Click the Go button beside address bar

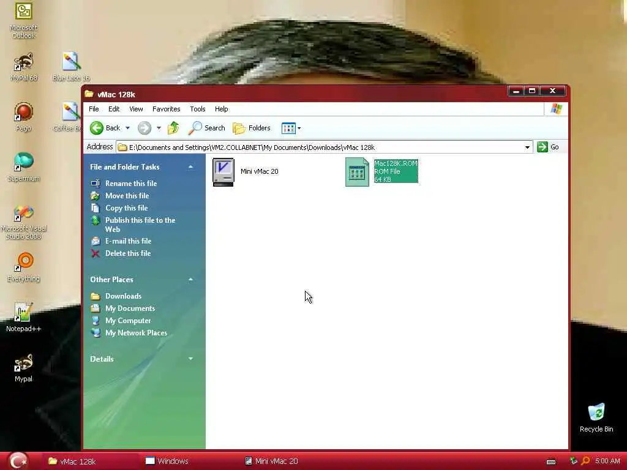tap(548, 147)
